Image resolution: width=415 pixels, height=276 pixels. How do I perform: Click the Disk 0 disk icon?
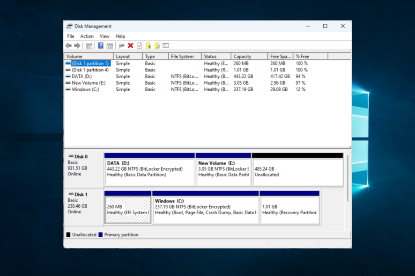[71, 156]
